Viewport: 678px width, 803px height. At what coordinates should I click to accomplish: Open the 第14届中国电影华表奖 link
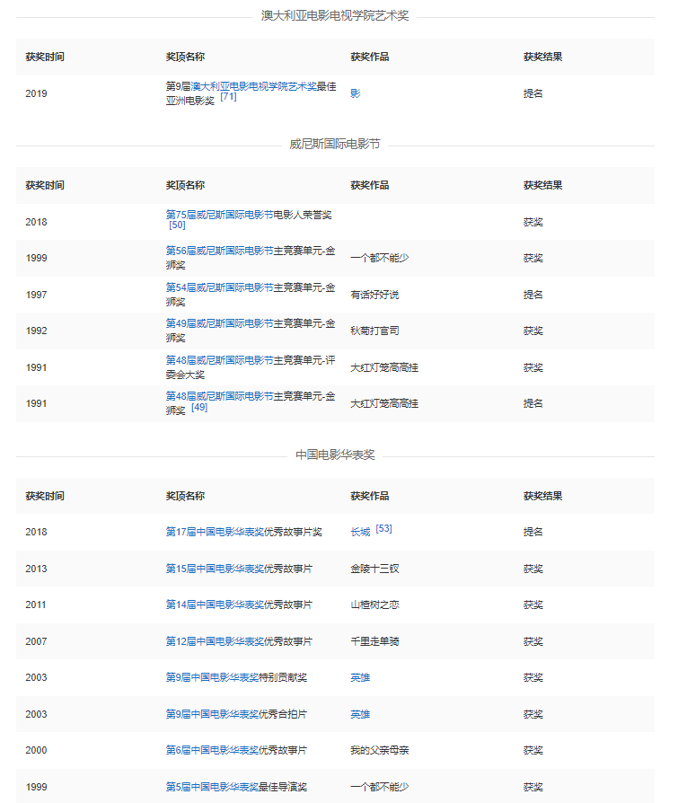(x=215, y=604)
